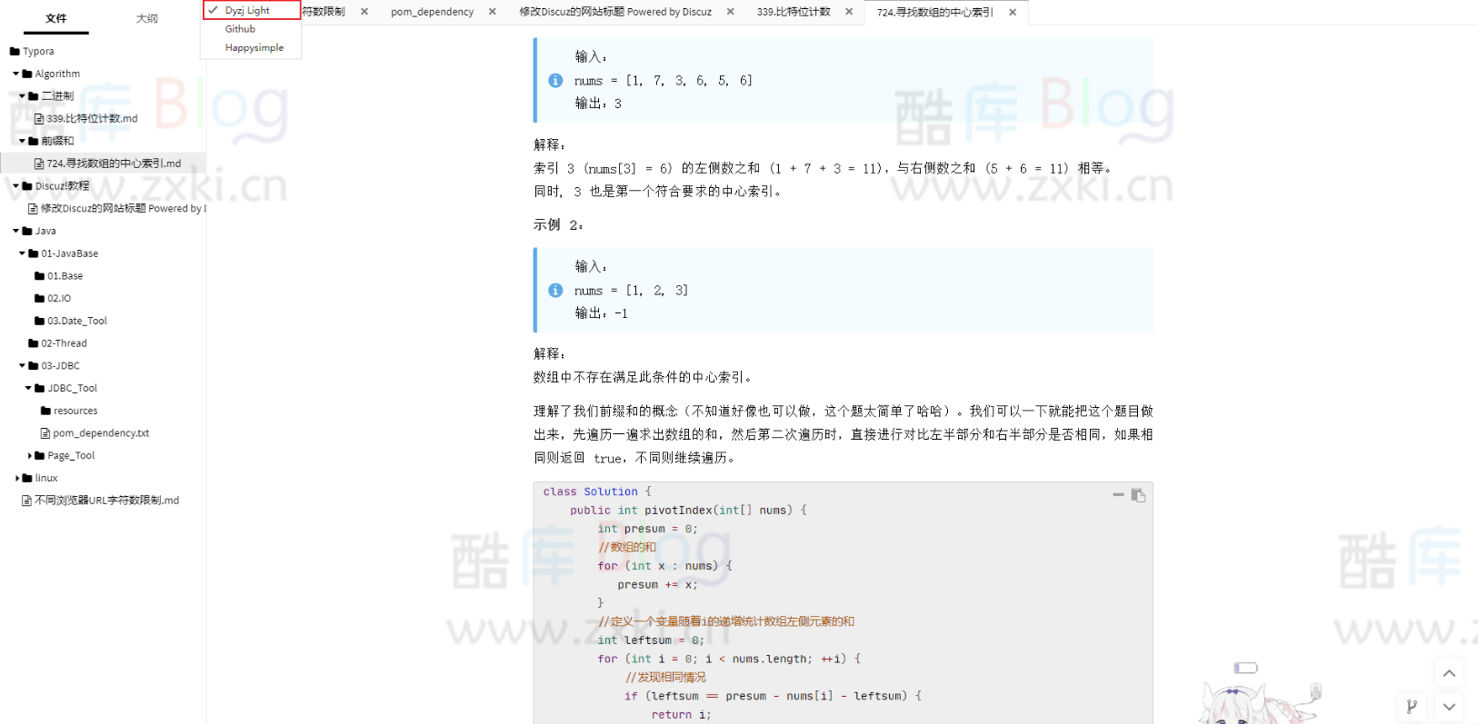
Task: Collapse the 二进制 folder
Action: [x=23, y=96]
